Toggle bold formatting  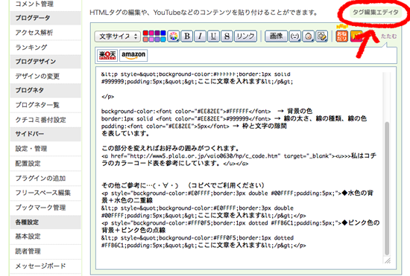187,36
